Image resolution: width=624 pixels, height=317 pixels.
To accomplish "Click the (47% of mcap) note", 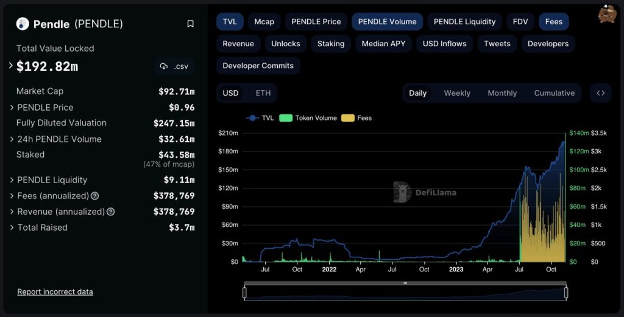I will point(169,164).
